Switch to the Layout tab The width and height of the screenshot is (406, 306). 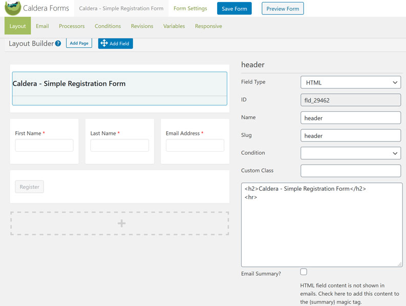click(x=17, y=26)
